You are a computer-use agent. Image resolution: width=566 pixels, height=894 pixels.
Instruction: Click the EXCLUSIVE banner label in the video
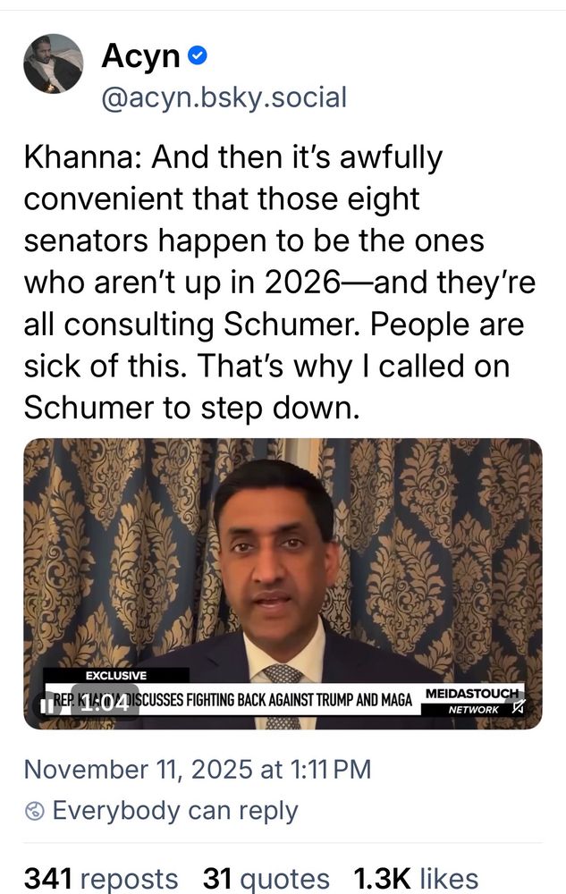pyautogui.click(x=116, y=676)
